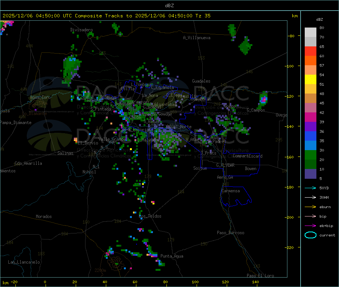Click the yellow eburn arrow legend icon

click(310, 207)
